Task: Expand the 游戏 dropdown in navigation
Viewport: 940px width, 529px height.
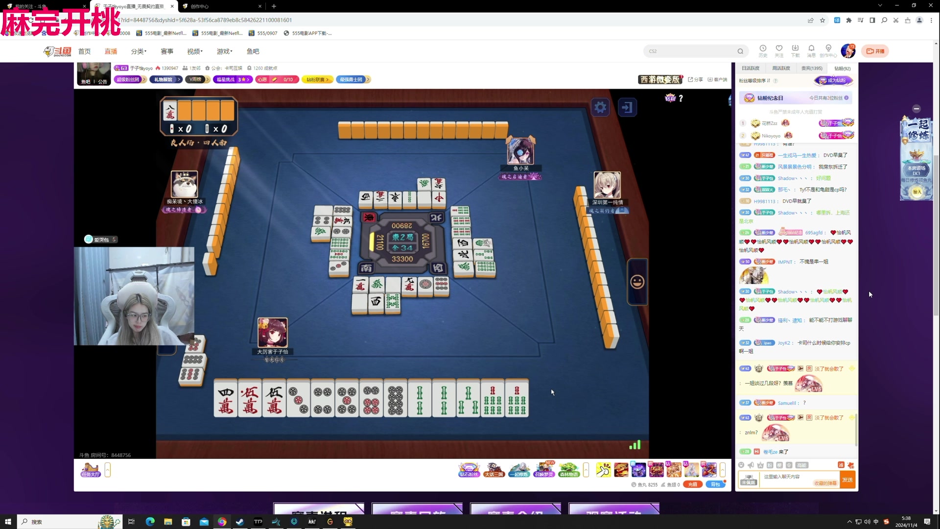Action: 225,51
